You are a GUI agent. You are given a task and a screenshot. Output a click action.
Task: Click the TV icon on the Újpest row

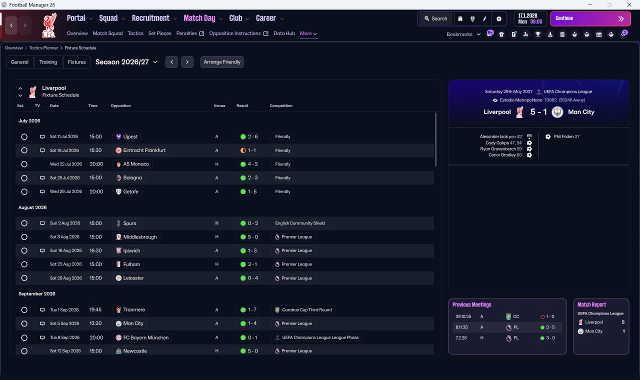click(x=42, y=136)
